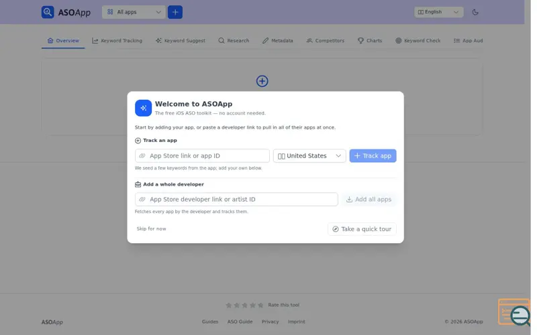Focus the App Store link or app ID field

202,155
